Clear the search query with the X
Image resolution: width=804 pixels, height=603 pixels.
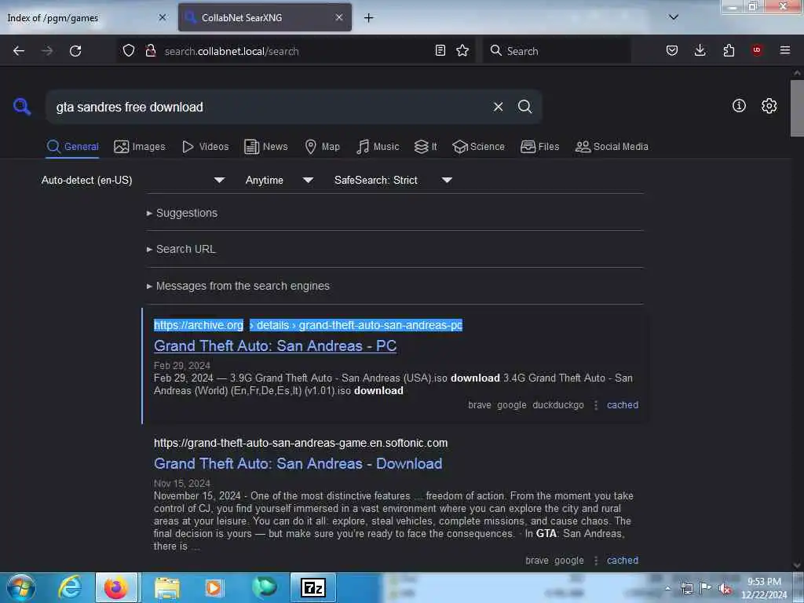tap(498, 107)
